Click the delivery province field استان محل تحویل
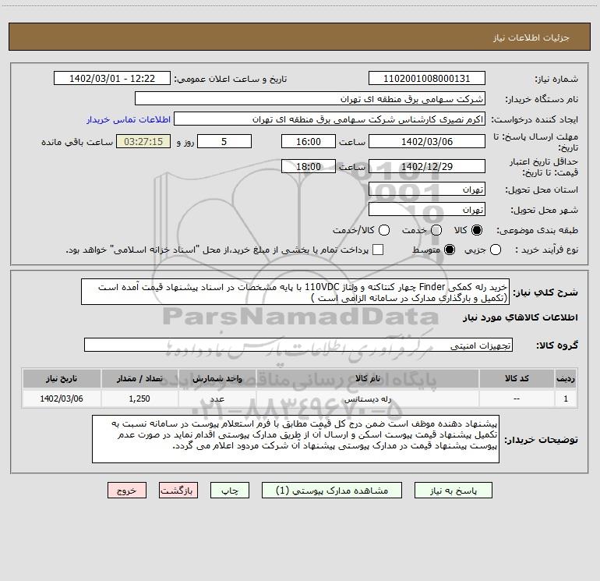The image size is (600, 581). click(427, 190)
